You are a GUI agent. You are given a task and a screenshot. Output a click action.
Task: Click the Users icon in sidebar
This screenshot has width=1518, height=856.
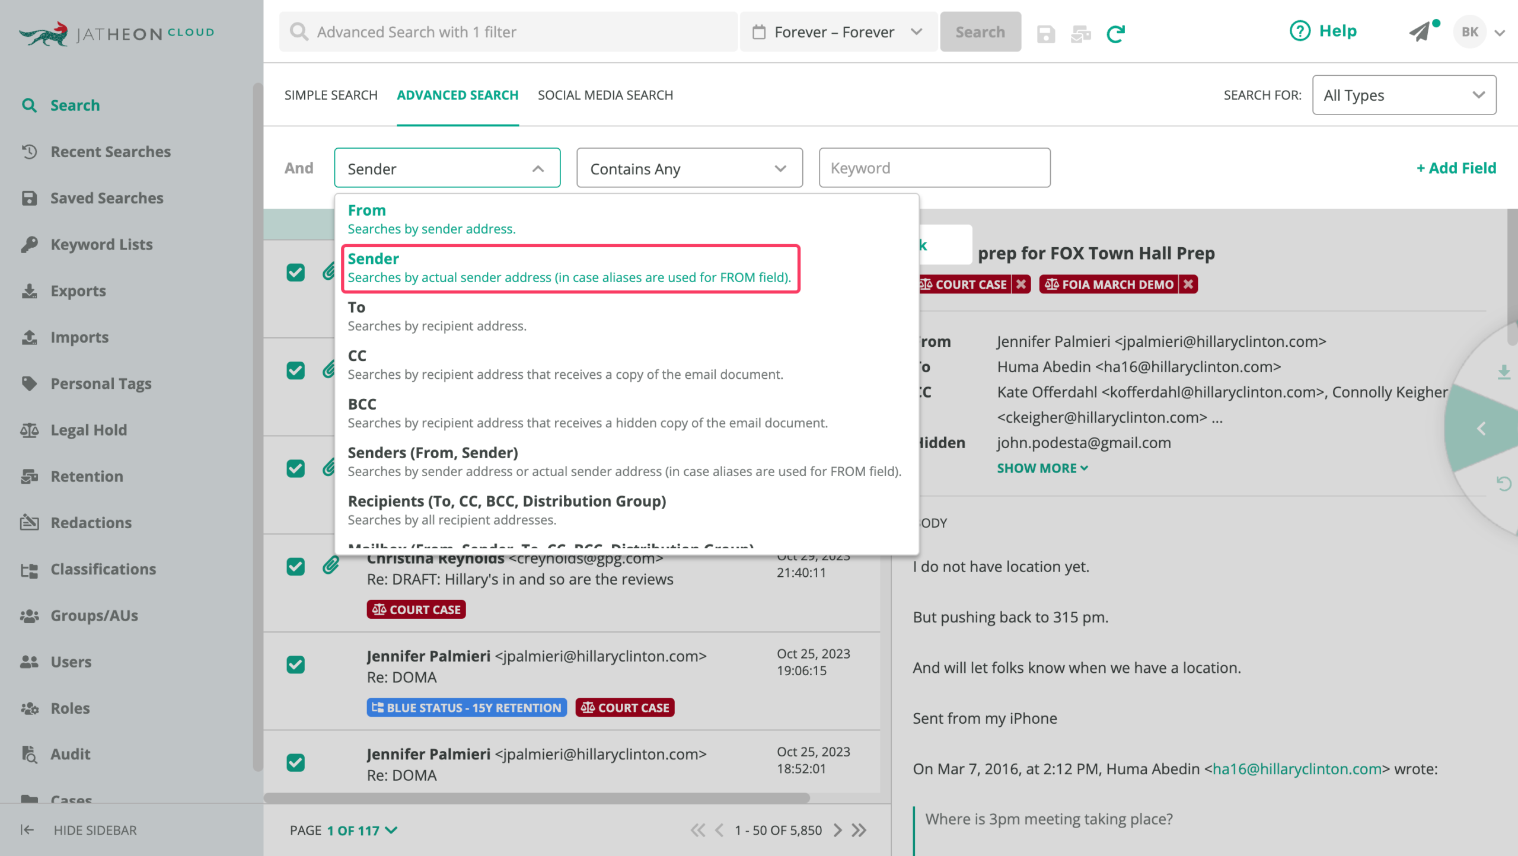29,662
